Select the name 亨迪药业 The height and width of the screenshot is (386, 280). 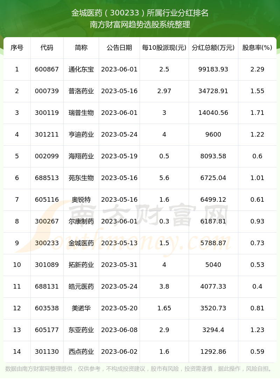(x=81, y=135)
